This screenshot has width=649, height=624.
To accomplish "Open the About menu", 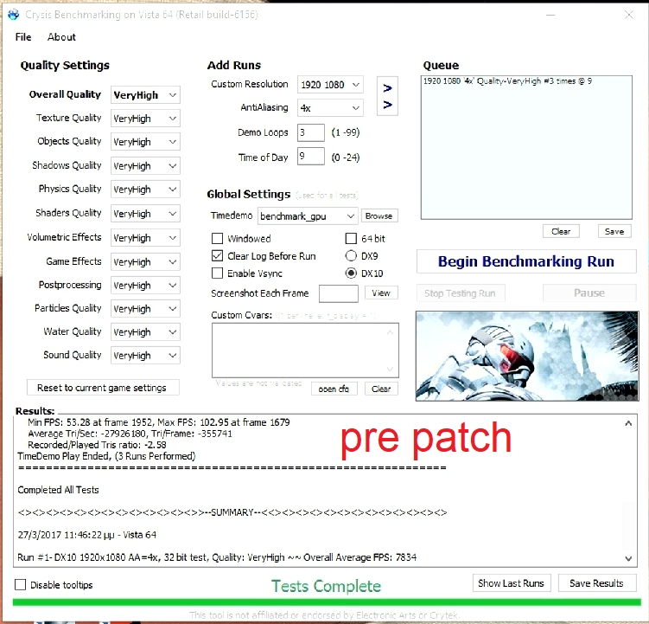I will [x=61, y=37].
